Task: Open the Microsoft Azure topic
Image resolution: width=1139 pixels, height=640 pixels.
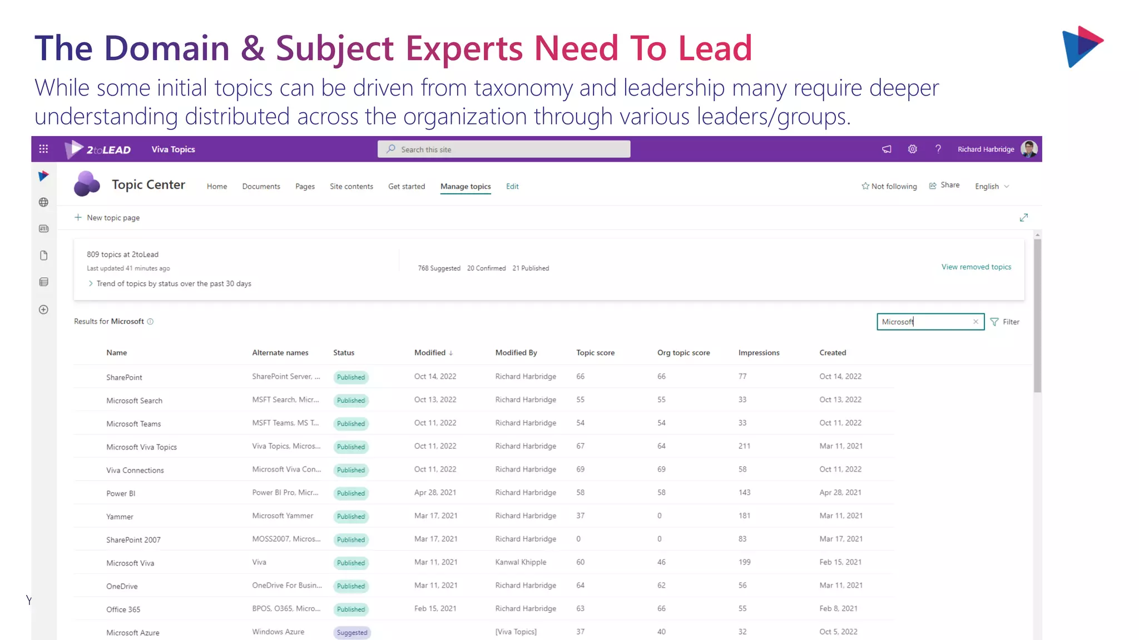Action: (x=133, y=633)
